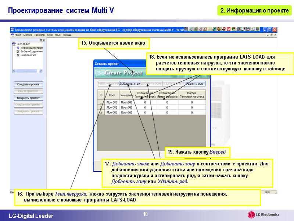Close the left tree panel
The width and height of the screenshot is (294, 221).
coord(44,40)
